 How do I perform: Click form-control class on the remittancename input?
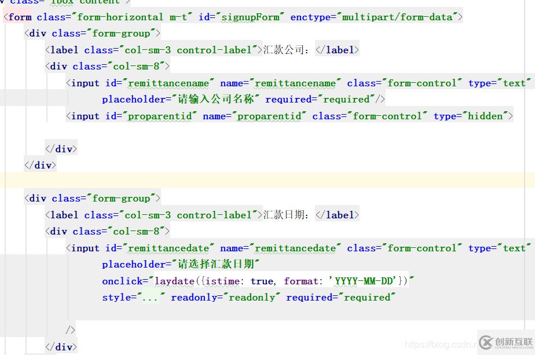[x=405, y=83]
